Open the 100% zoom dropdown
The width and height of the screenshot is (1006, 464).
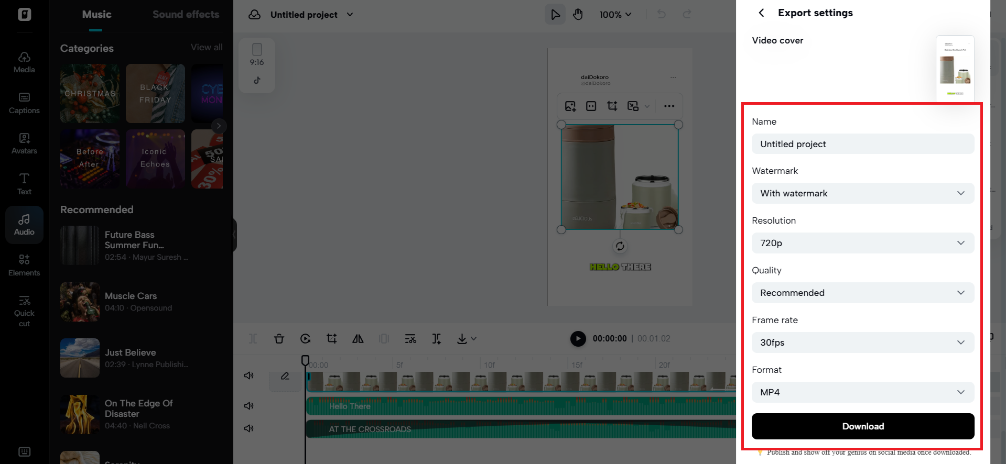point(615,15)
